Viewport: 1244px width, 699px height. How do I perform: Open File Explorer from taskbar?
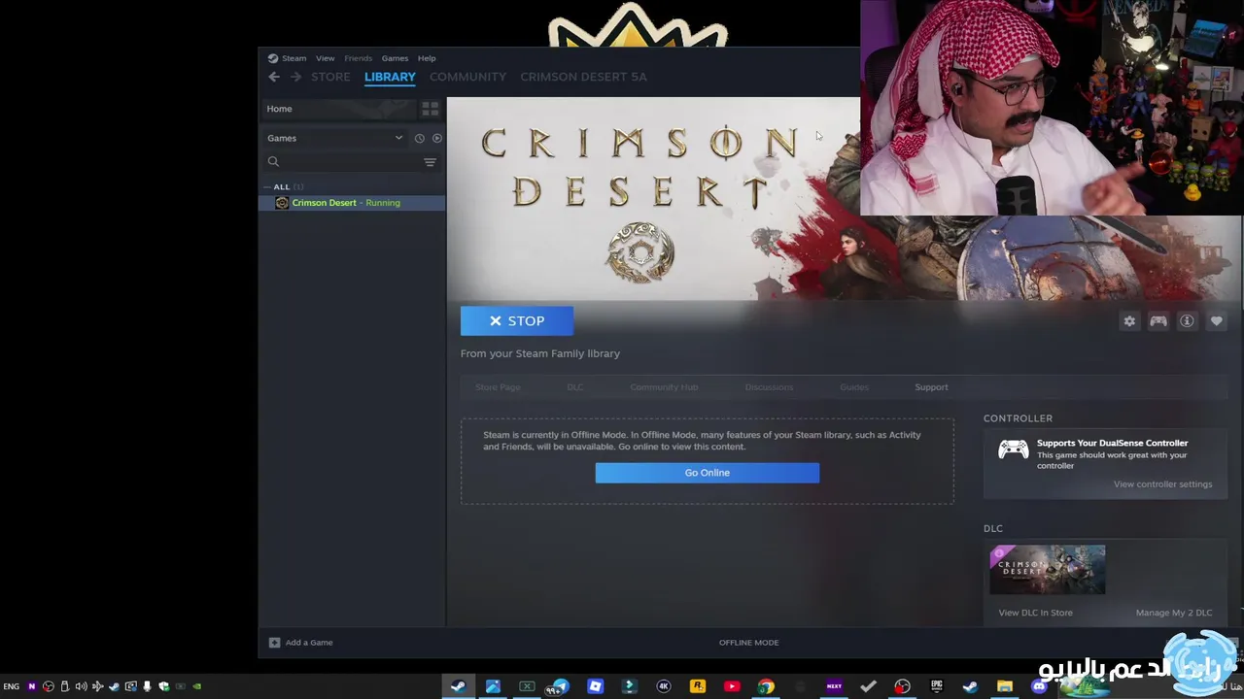point(1004,686)
